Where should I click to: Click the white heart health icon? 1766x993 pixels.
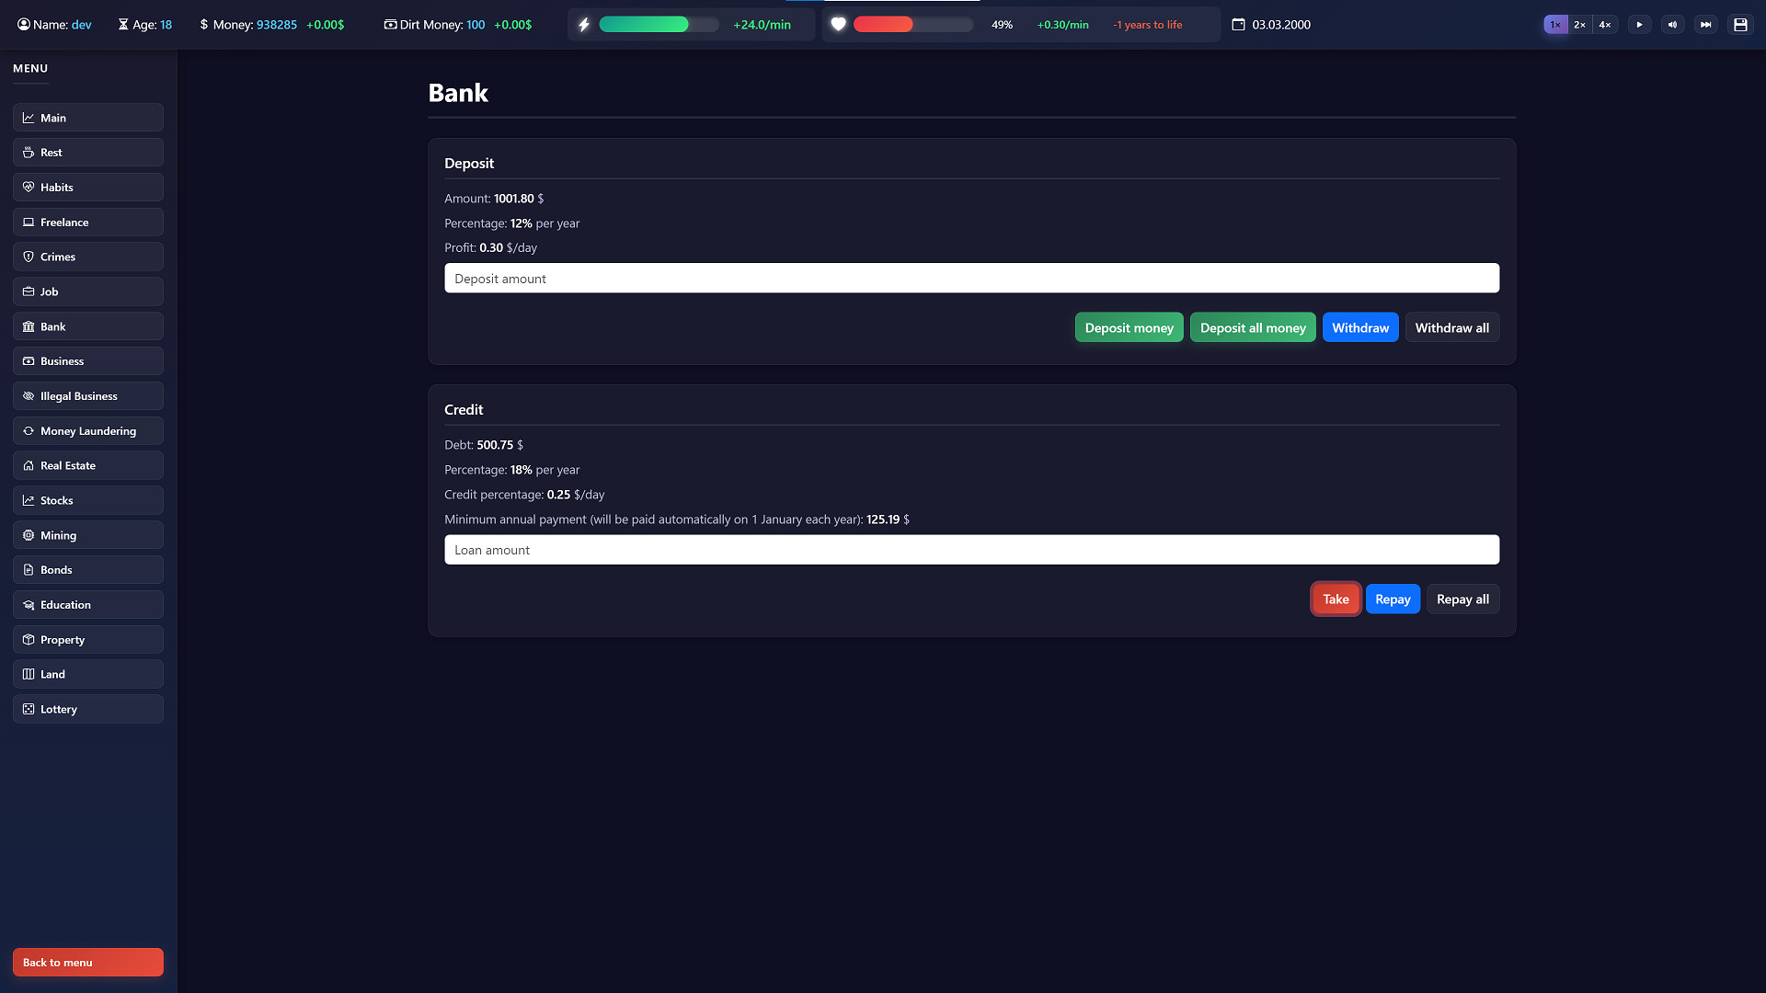click(838, 25)
